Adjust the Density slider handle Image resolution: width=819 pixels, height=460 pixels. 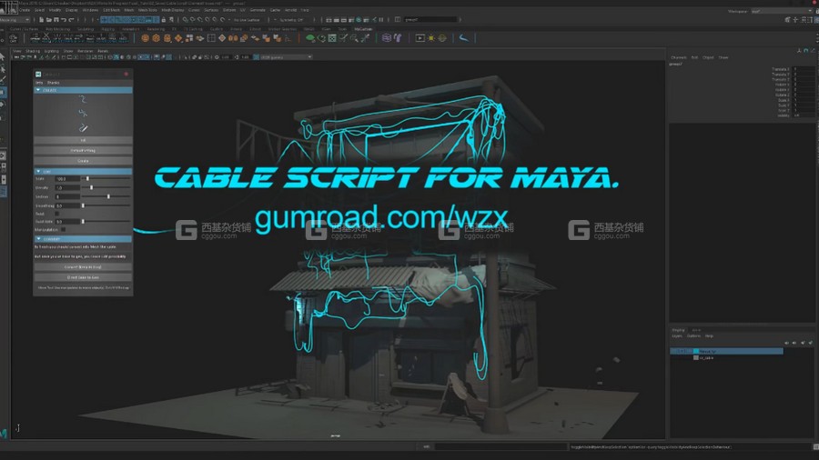(92, 188)
